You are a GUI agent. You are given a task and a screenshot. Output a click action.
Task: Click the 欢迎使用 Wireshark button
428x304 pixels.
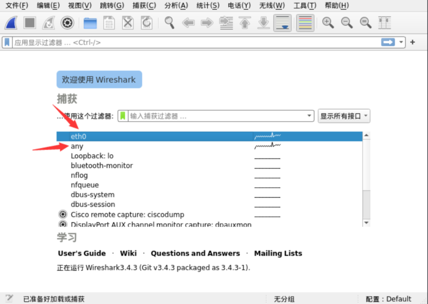[99, 79]
